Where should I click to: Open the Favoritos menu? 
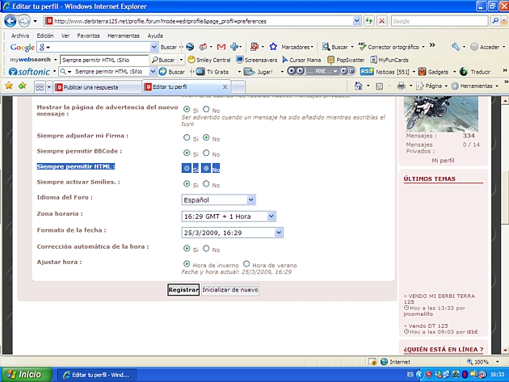point(88,36)
